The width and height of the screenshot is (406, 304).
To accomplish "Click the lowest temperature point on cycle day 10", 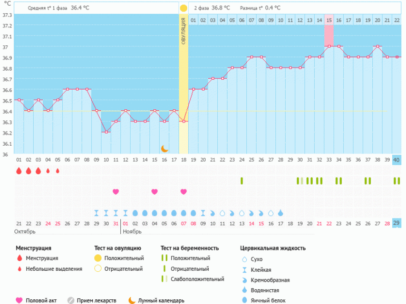I will coord(106,132).
